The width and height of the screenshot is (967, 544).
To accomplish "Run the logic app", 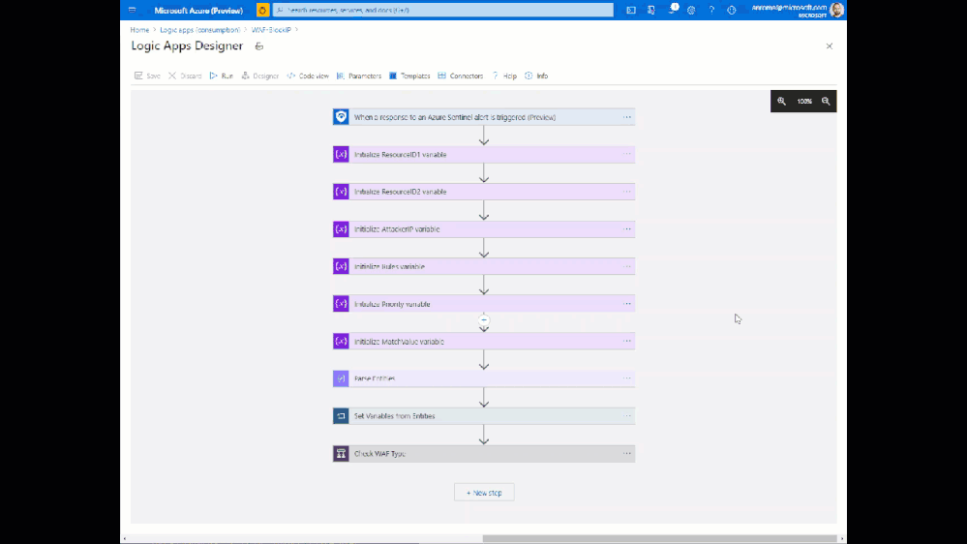I will [x=222, y=76].
